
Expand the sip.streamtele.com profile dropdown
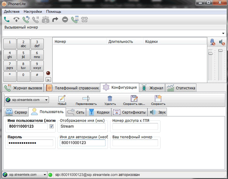coord(46,100)
